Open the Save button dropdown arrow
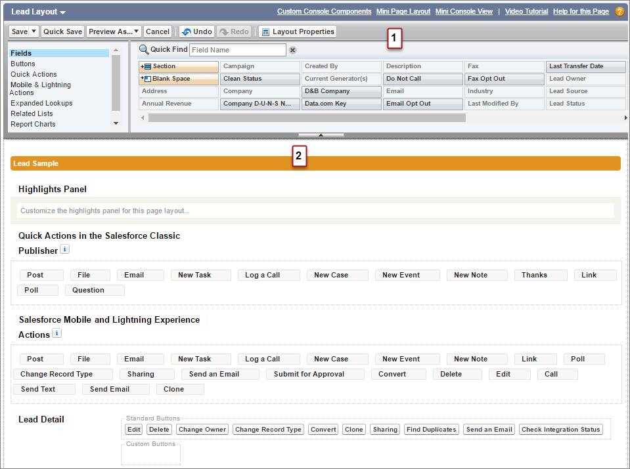 coord(34,31)
